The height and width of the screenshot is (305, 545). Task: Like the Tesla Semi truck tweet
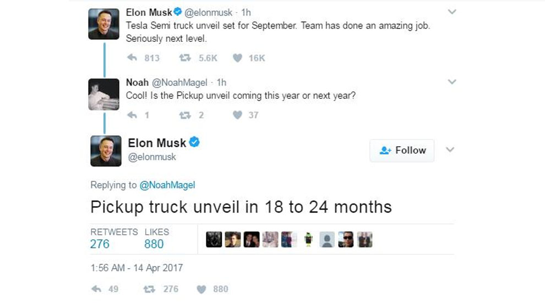(237, 58)
